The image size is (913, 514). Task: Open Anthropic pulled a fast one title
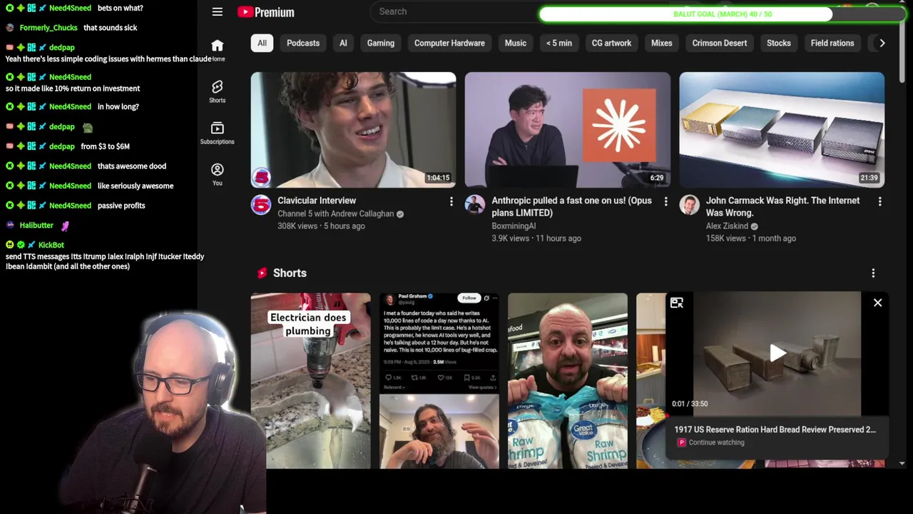tap(571, 206)
